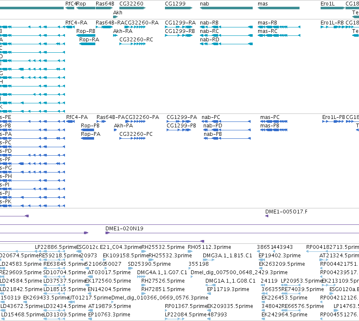Click the mas-RC transcript label
Image resolution: width=359 pixels, height=321 pixels.
[x=267, y=31]
